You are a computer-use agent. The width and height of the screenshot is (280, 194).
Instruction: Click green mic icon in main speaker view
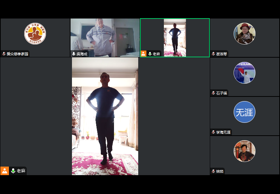(13, 171)
